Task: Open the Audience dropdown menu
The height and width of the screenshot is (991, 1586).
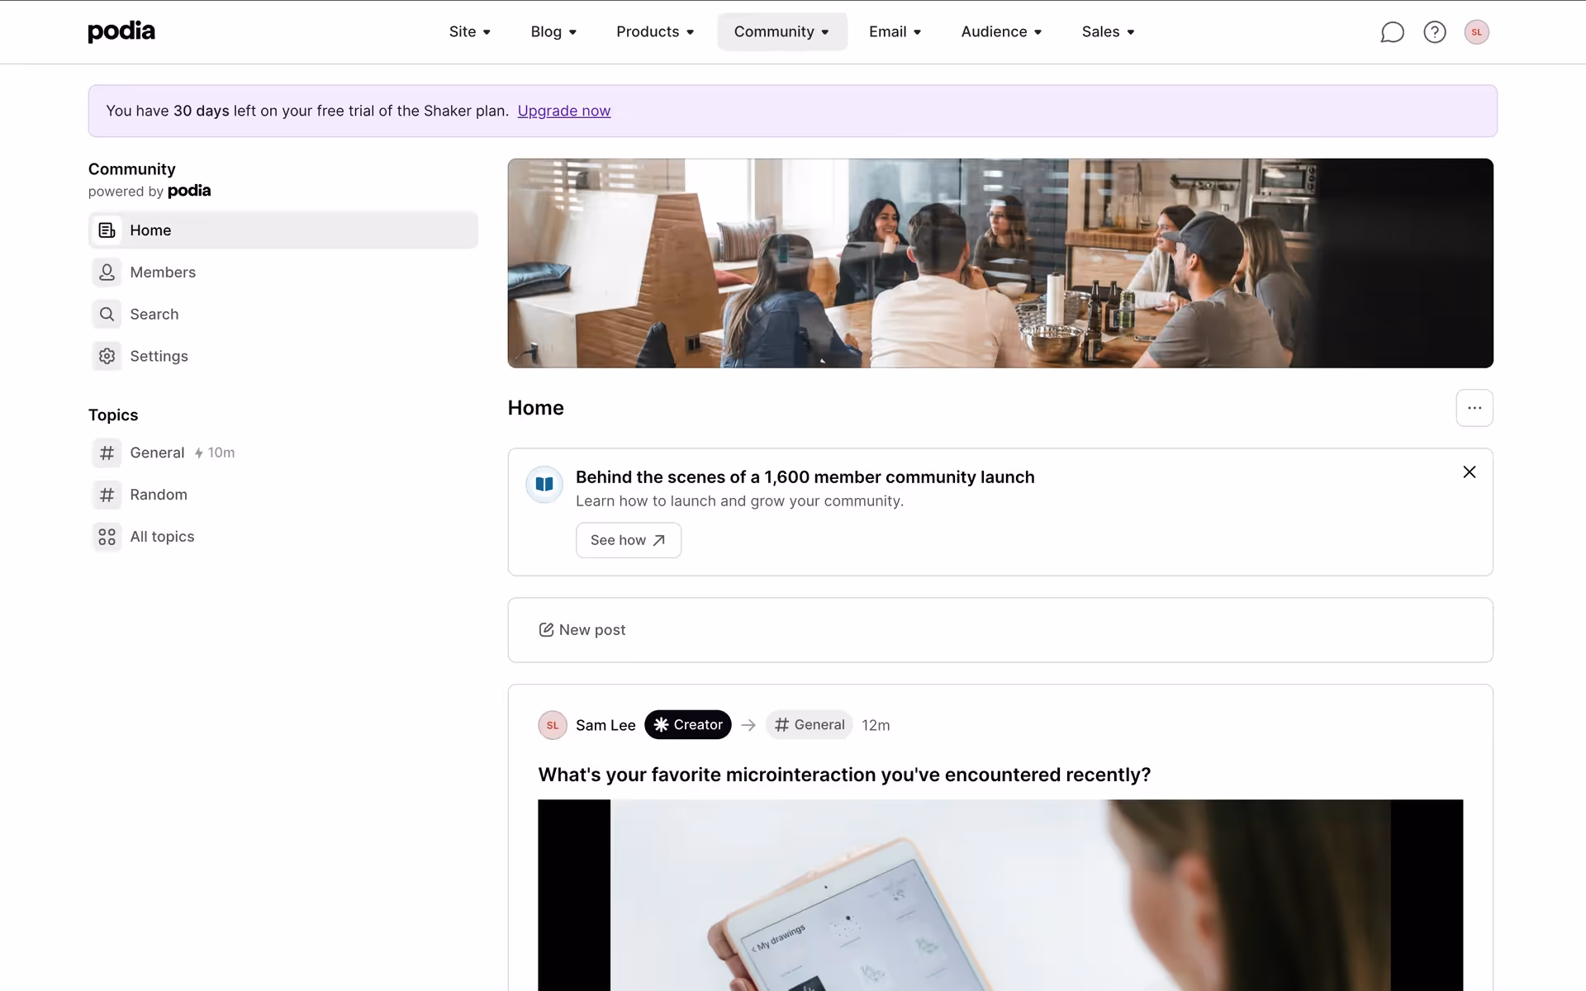Action: point(1001,32)
